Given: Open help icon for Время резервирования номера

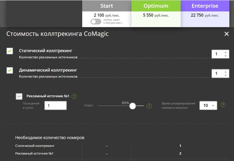Looking at the screenshot, I should [x=223, y=105].
